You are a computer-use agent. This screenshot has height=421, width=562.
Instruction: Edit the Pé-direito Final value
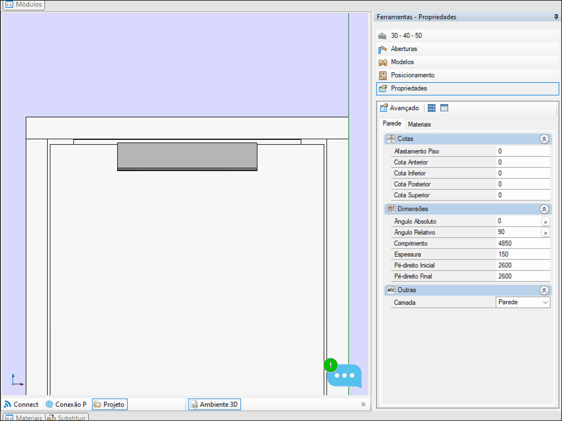(x=523, y=276)
